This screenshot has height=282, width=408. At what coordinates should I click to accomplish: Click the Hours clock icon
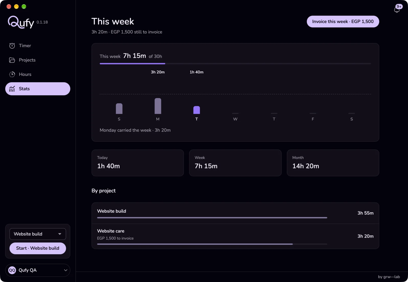(x=12, y=74)
